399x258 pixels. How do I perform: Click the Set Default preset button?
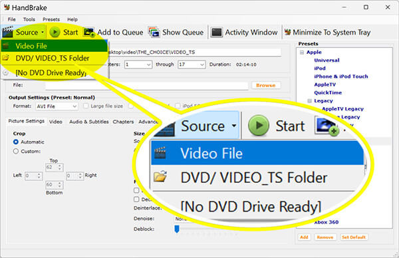point(354,237)
